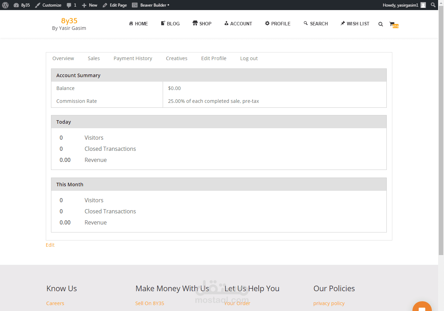Open the SEARCH menu item
Viewport: 444px width, 311px height.
pos(316,24)
